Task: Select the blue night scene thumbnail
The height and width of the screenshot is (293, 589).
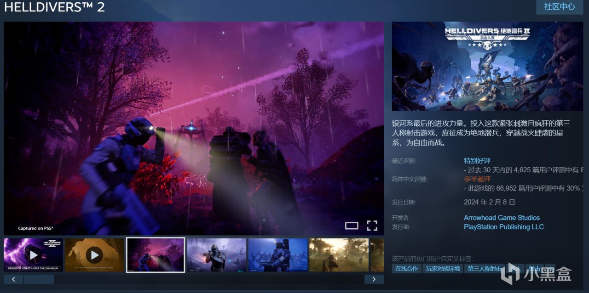Action: tap(278, 255)
